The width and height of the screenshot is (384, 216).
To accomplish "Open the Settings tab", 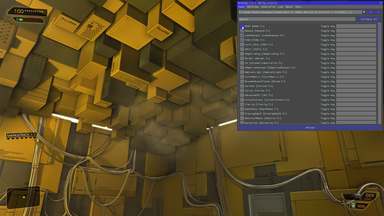I will click(253, 7).
